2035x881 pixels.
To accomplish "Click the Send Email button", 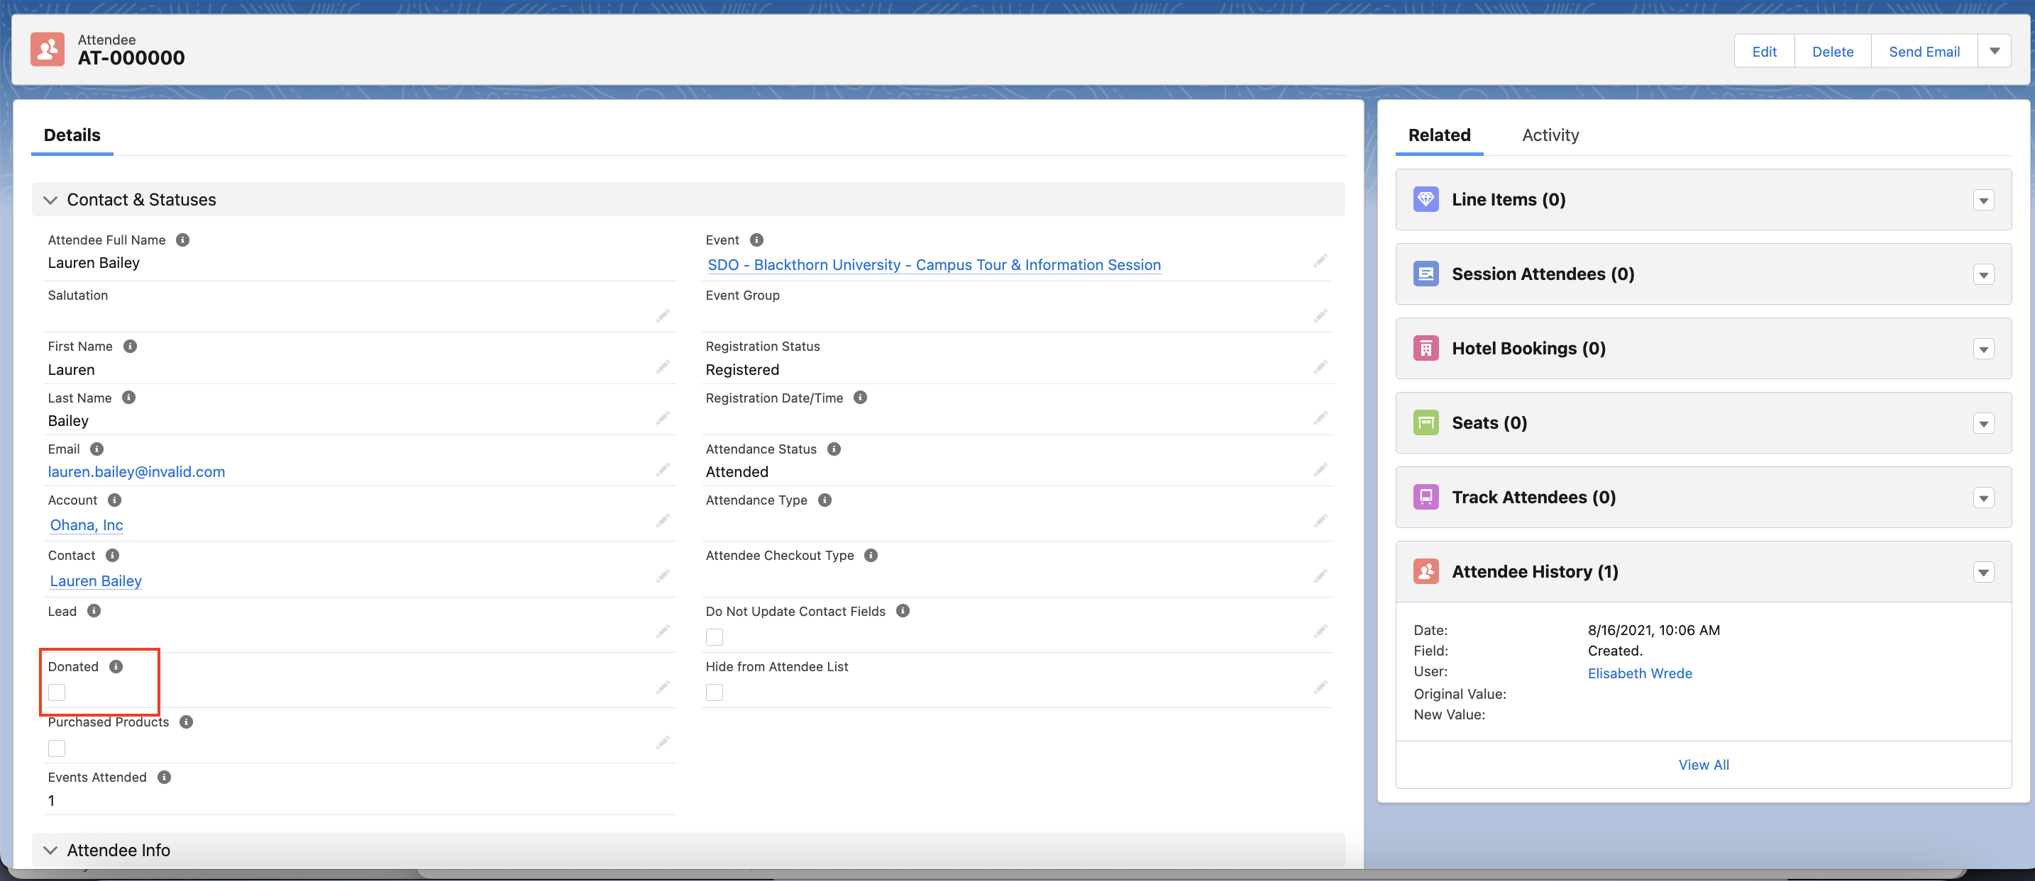I will coord(1924,51).
